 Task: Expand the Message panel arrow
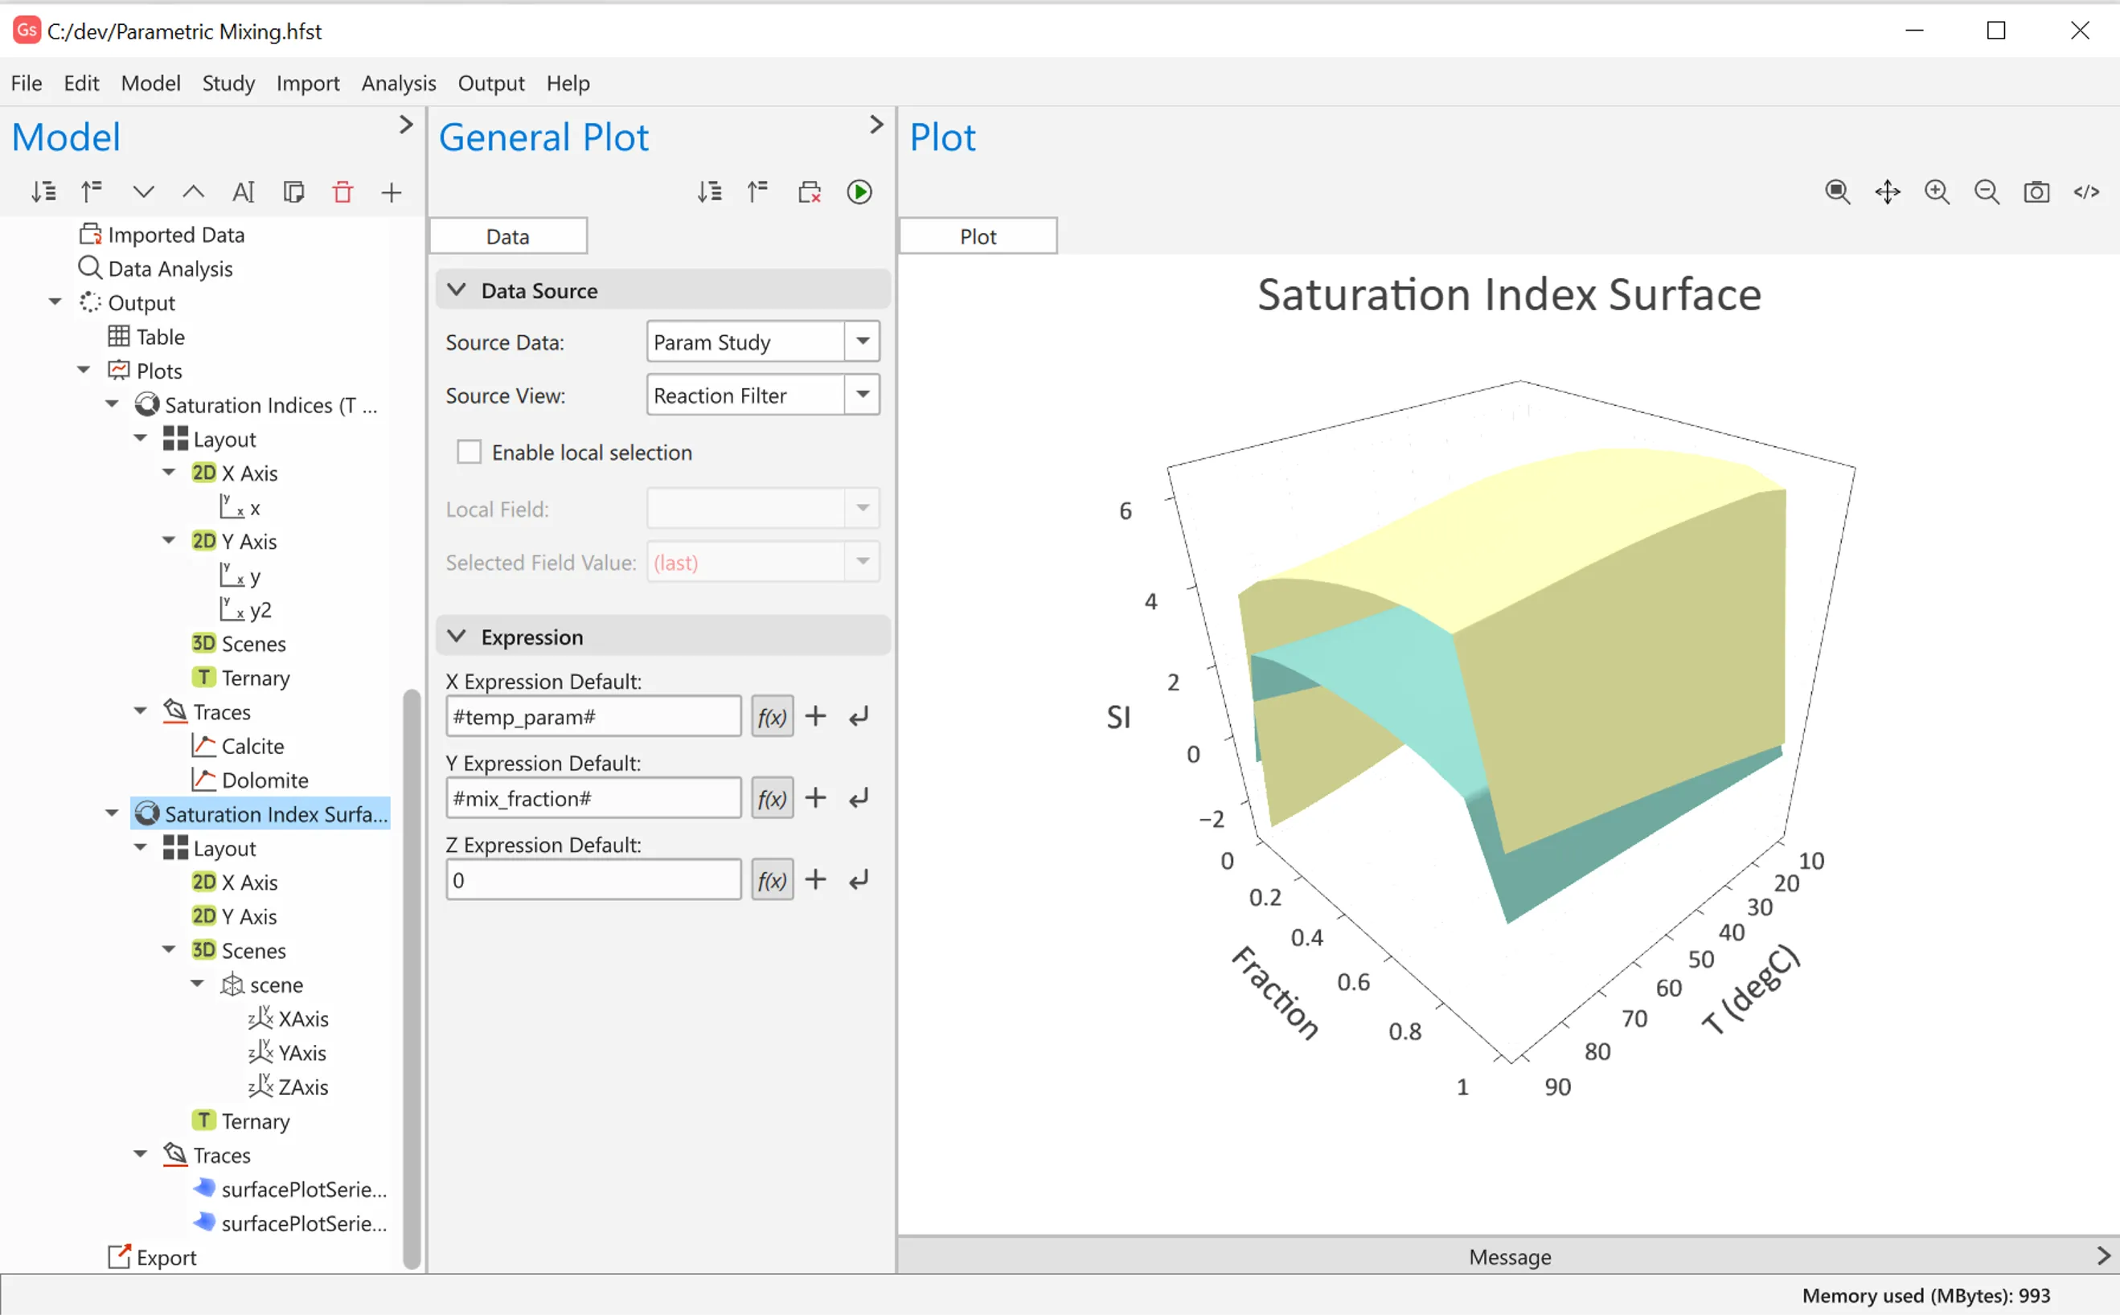[2102, 1256]
